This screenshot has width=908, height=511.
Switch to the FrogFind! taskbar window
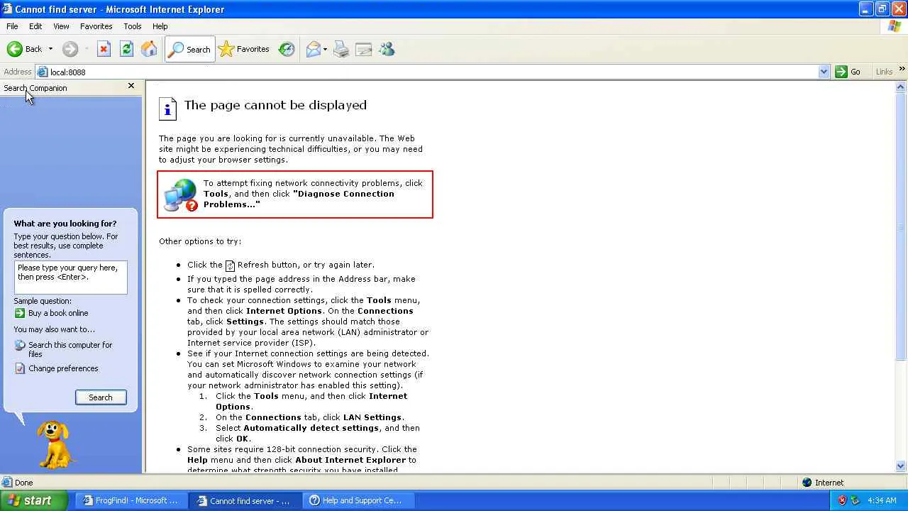point(131,500)
